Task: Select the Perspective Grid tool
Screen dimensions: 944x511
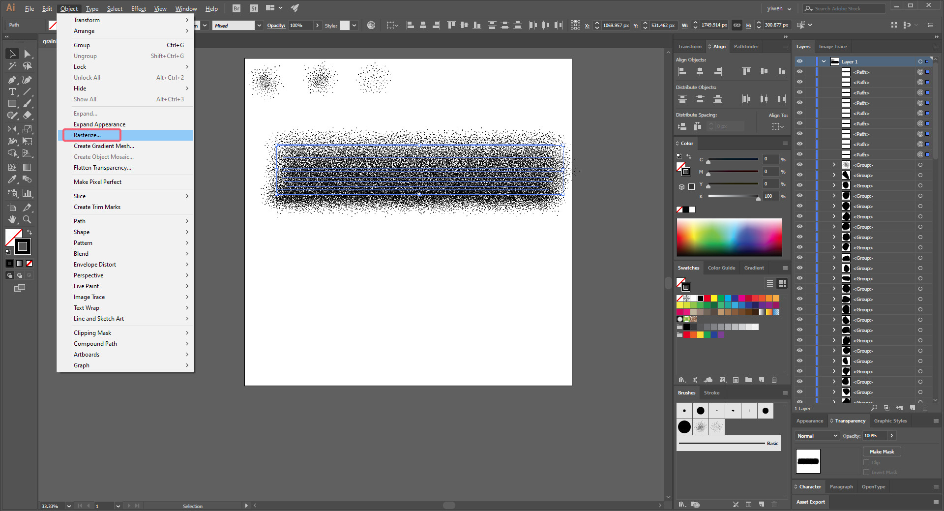Action: click(28, 153)
